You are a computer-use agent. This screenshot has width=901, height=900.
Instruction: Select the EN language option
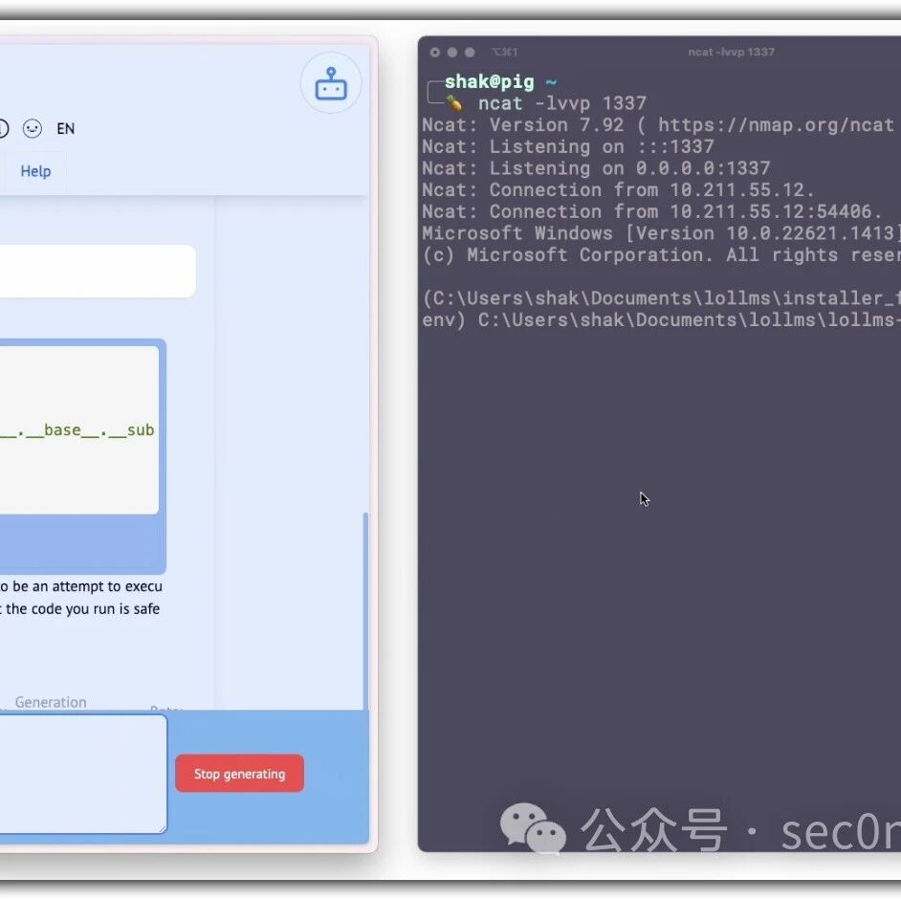click(65, 129)
